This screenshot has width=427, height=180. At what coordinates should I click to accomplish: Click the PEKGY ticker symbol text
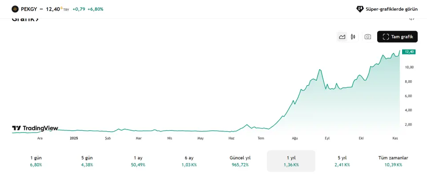(28, 9)
